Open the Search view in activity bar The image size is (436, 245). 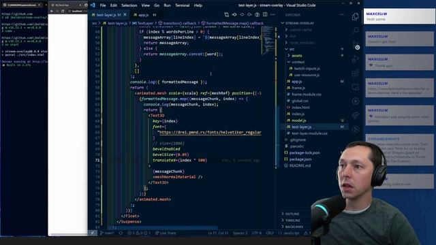pos(355,30)
